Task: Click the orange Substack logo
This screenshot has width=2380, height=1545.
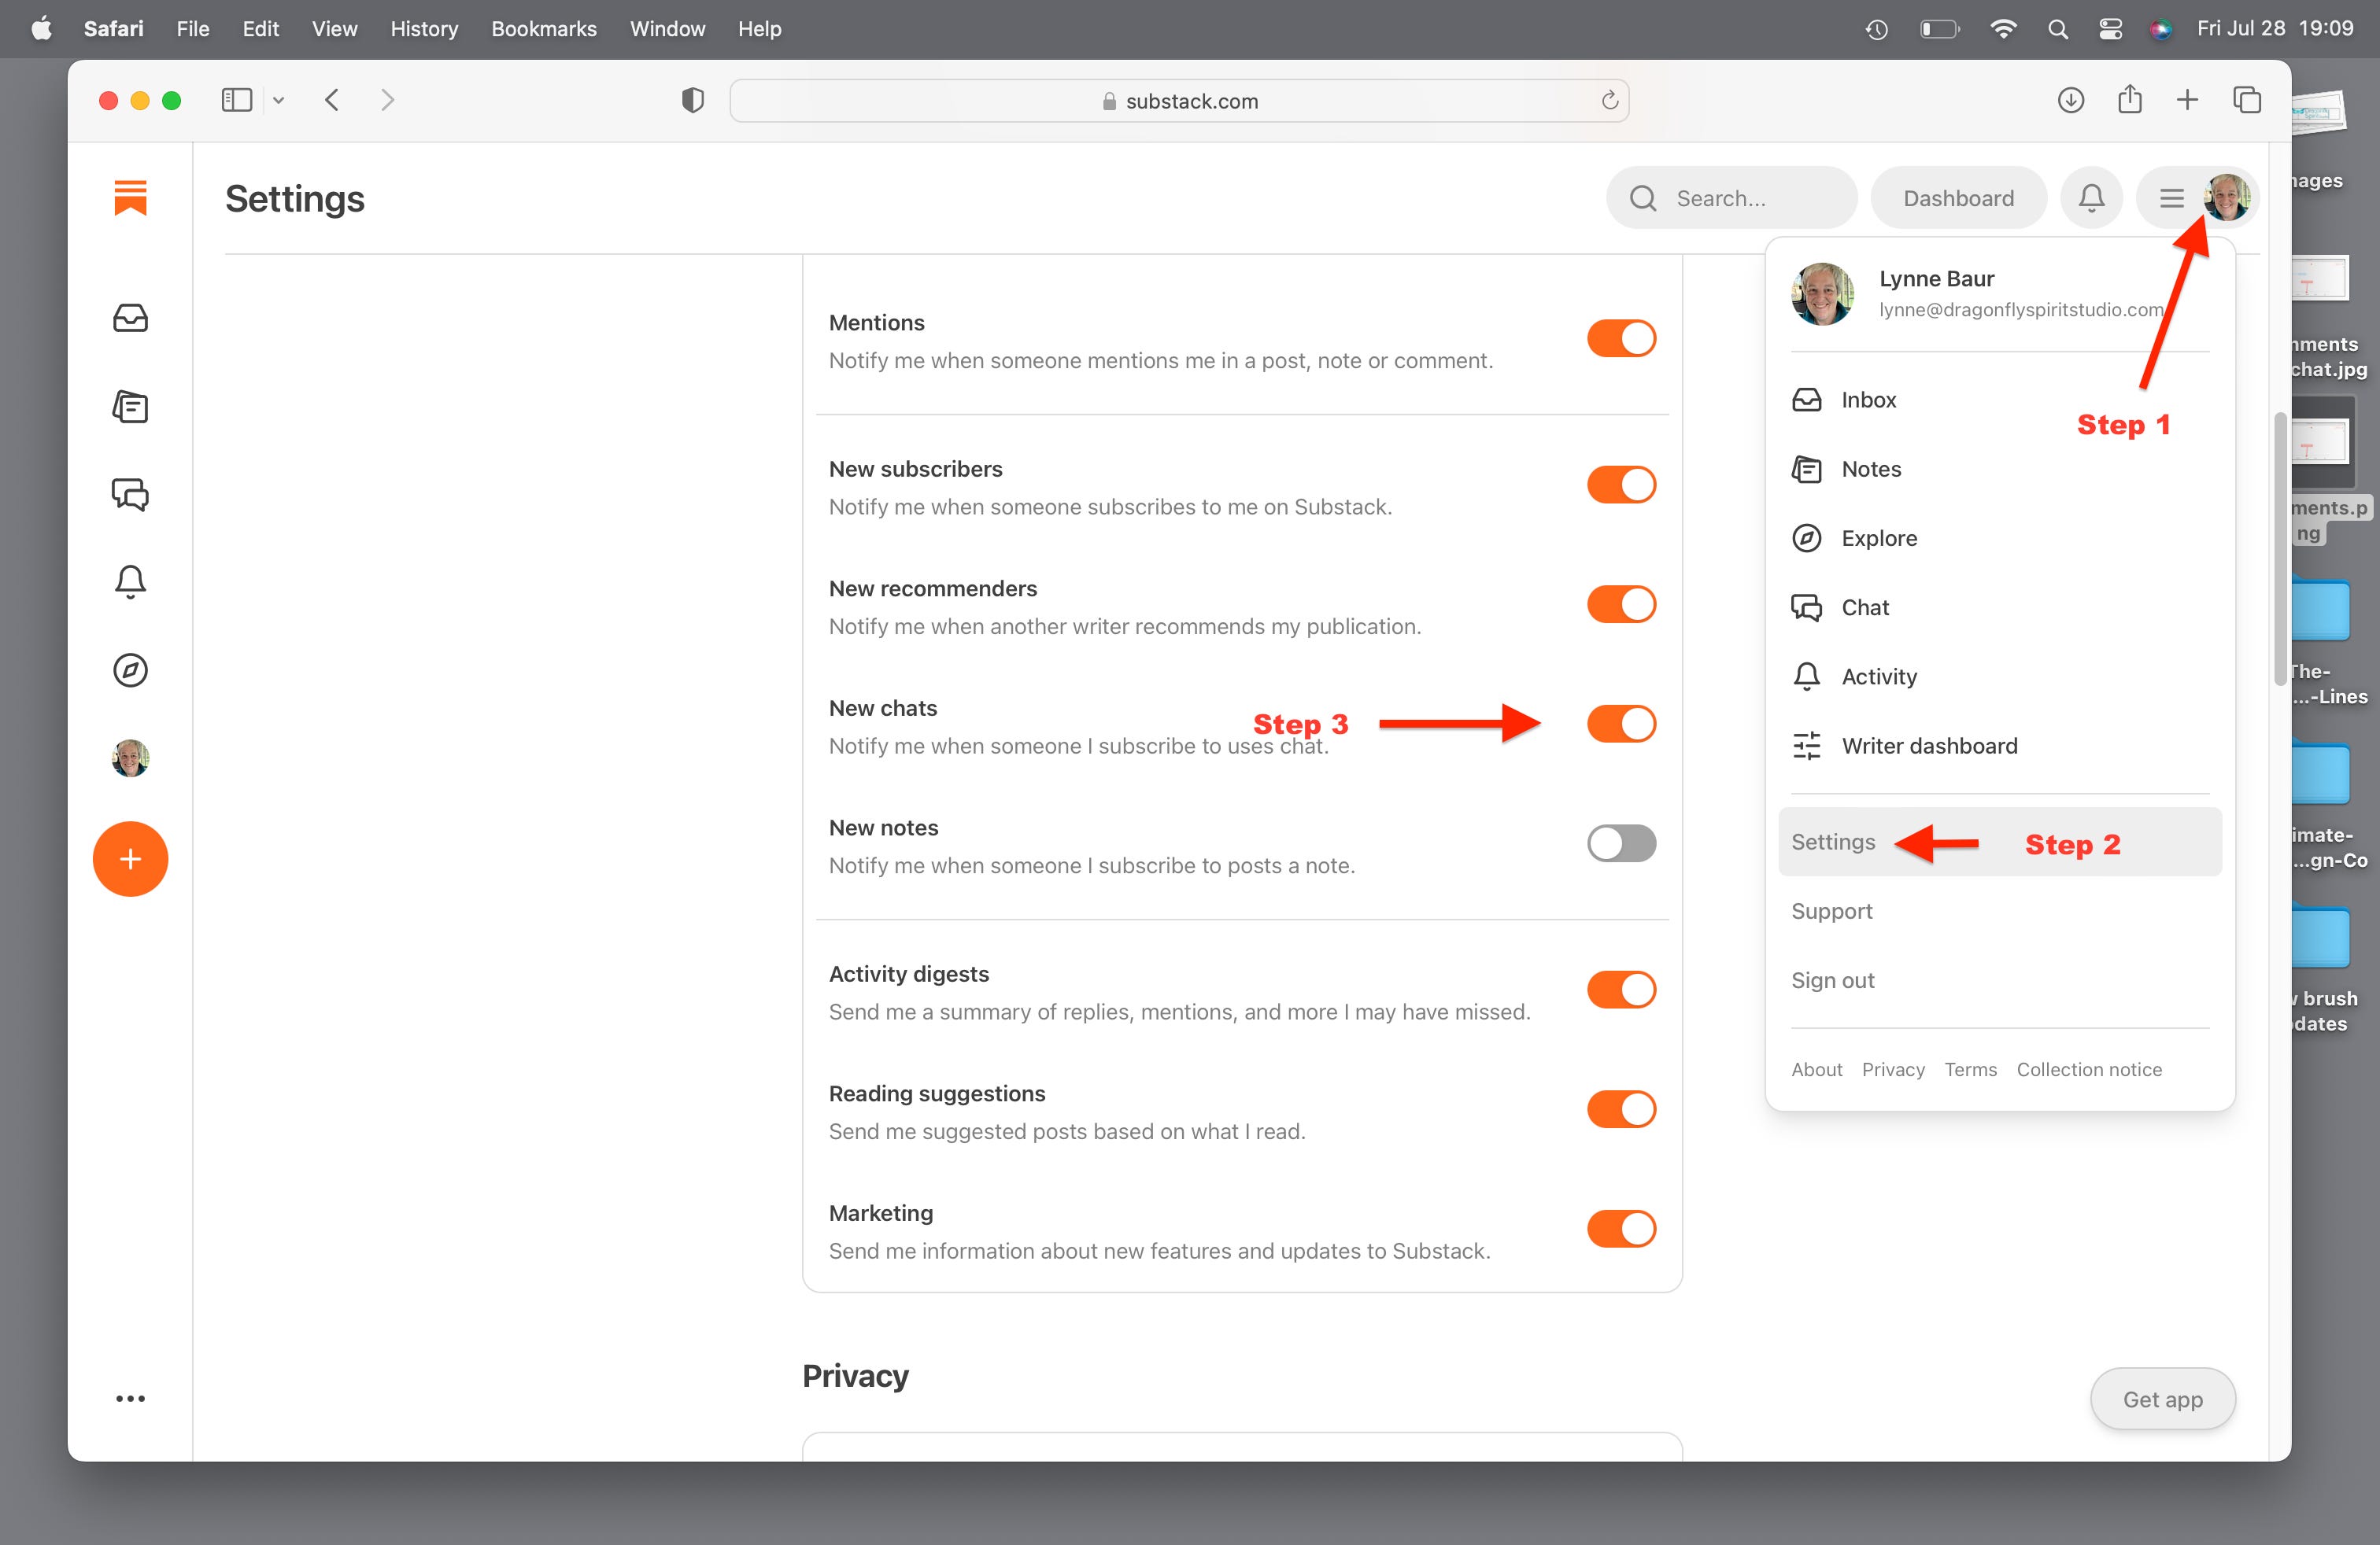Action: pyautogui.click(x=131, y=197)
